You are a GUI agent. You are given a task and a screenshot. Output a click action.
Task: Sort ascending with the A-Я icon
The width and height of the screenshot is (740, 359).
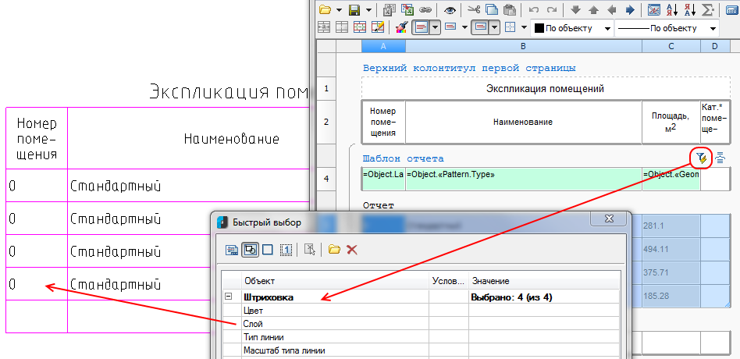tap(671, 9)
